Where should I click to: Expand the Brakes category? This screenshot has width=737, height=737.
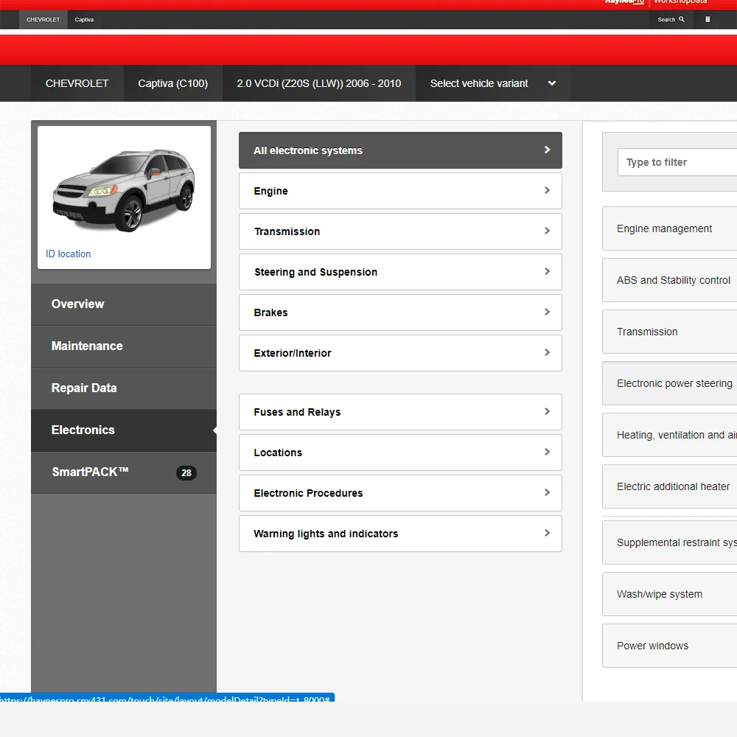click(400, 312)
